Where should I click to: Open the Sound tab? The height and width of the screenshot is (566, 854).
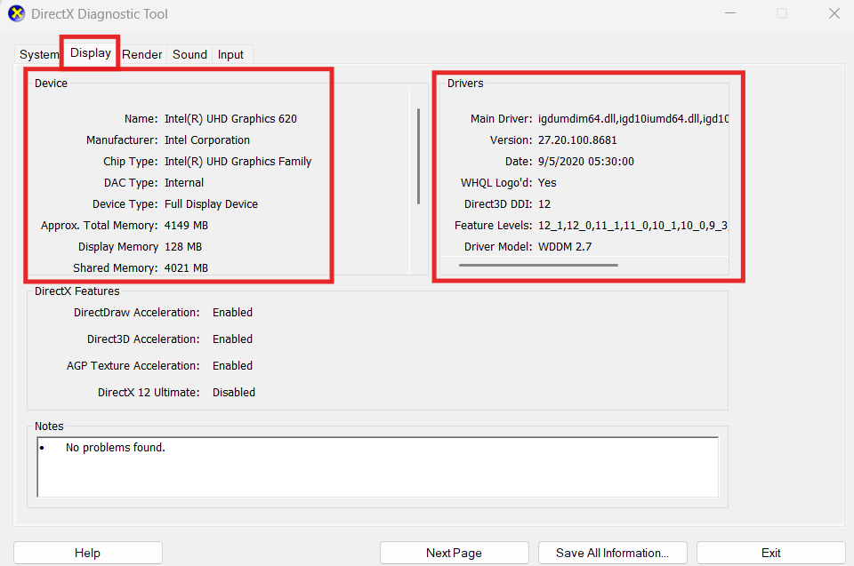(x=189, y=54)
